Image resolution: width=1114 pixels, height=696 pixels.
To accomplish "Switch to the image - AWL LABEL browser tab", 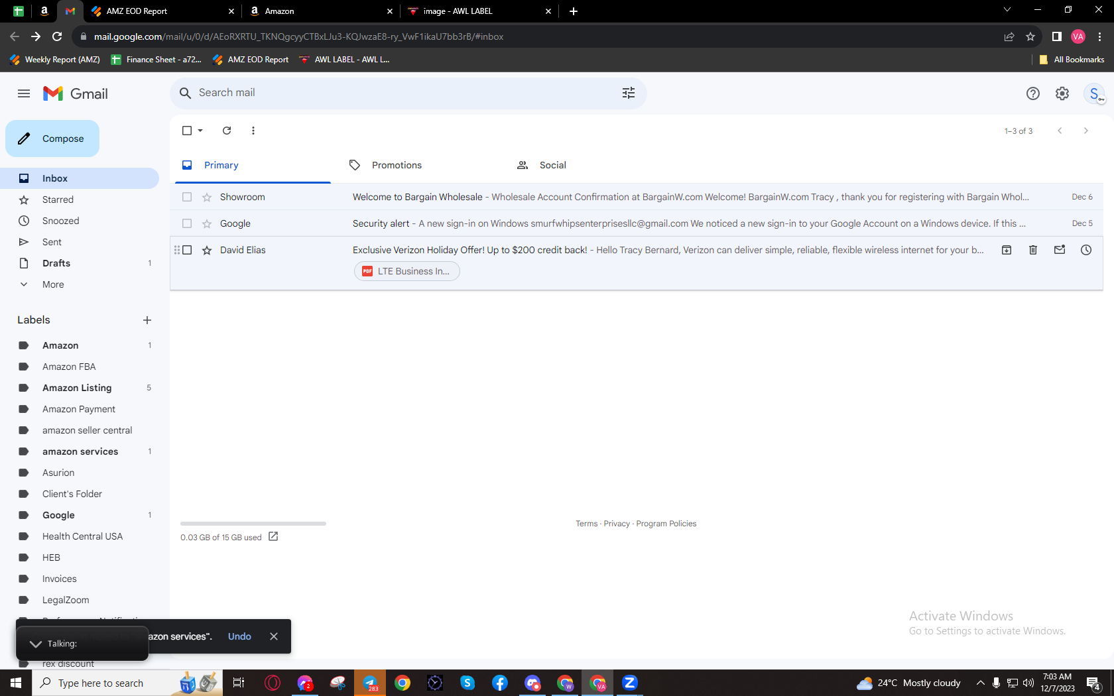I will (x=480, y=11).
